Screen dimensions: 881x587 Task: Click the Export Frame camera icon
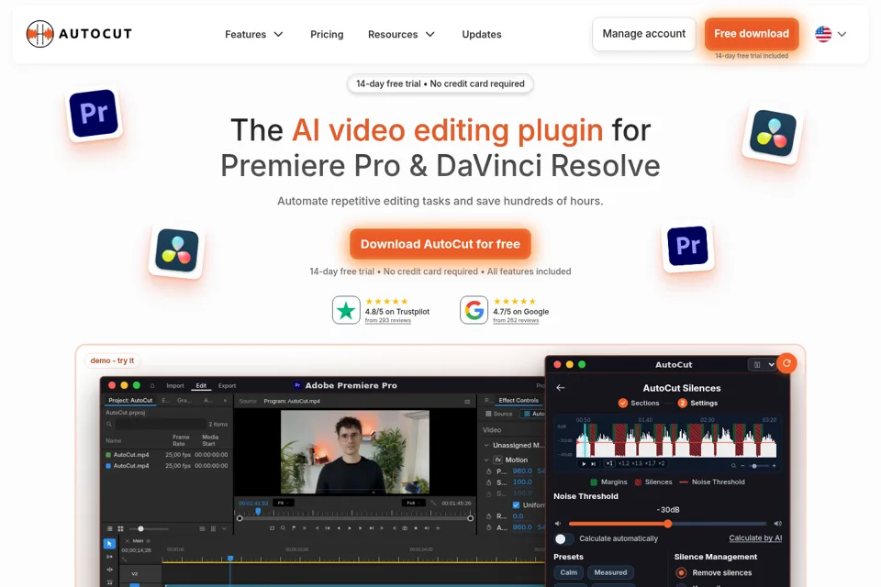click(405, 528)
